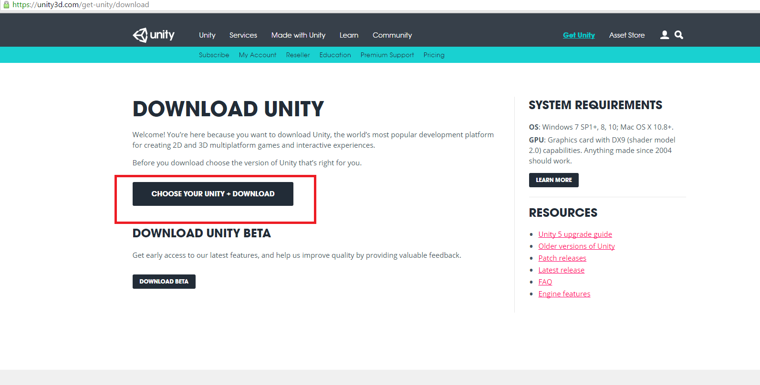The image size is (760, 385).
Task: Click Choose Your Unity + Download button
Action: [213, 194]
